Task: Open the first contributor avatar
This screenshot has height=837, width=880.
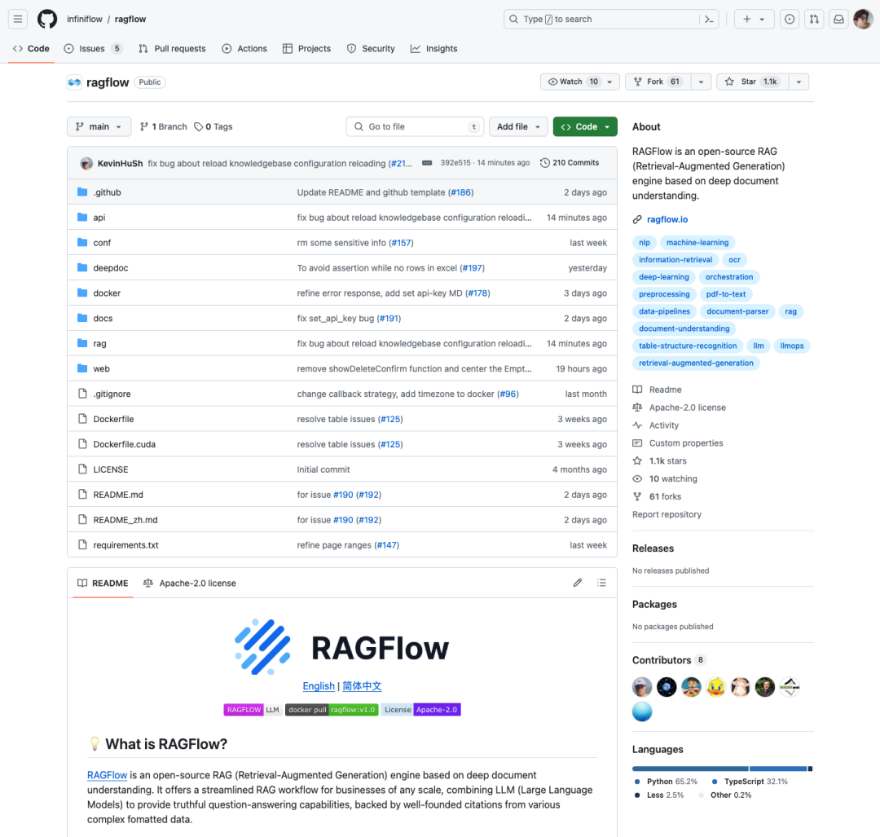Action: [x=642, y=686]
